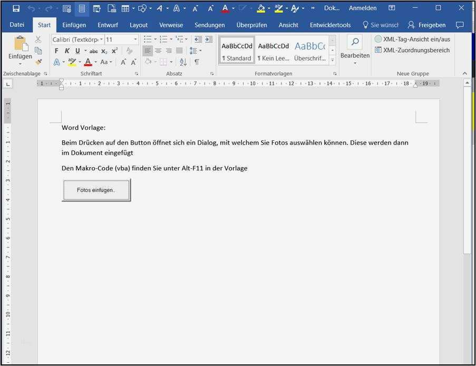Toggle underline with the U button
Image resolution: width=476 pixels, height=366 pixels.
(77, 51)
